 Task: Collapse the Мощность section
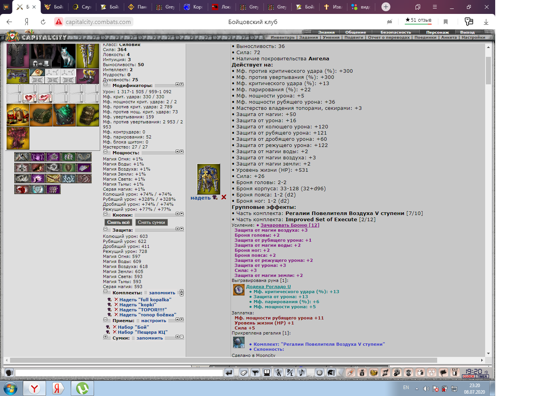(105, 152)
